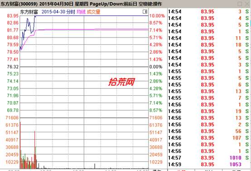Click the 81.77 price axis label

pyautogui.click(x=13, y=30)
